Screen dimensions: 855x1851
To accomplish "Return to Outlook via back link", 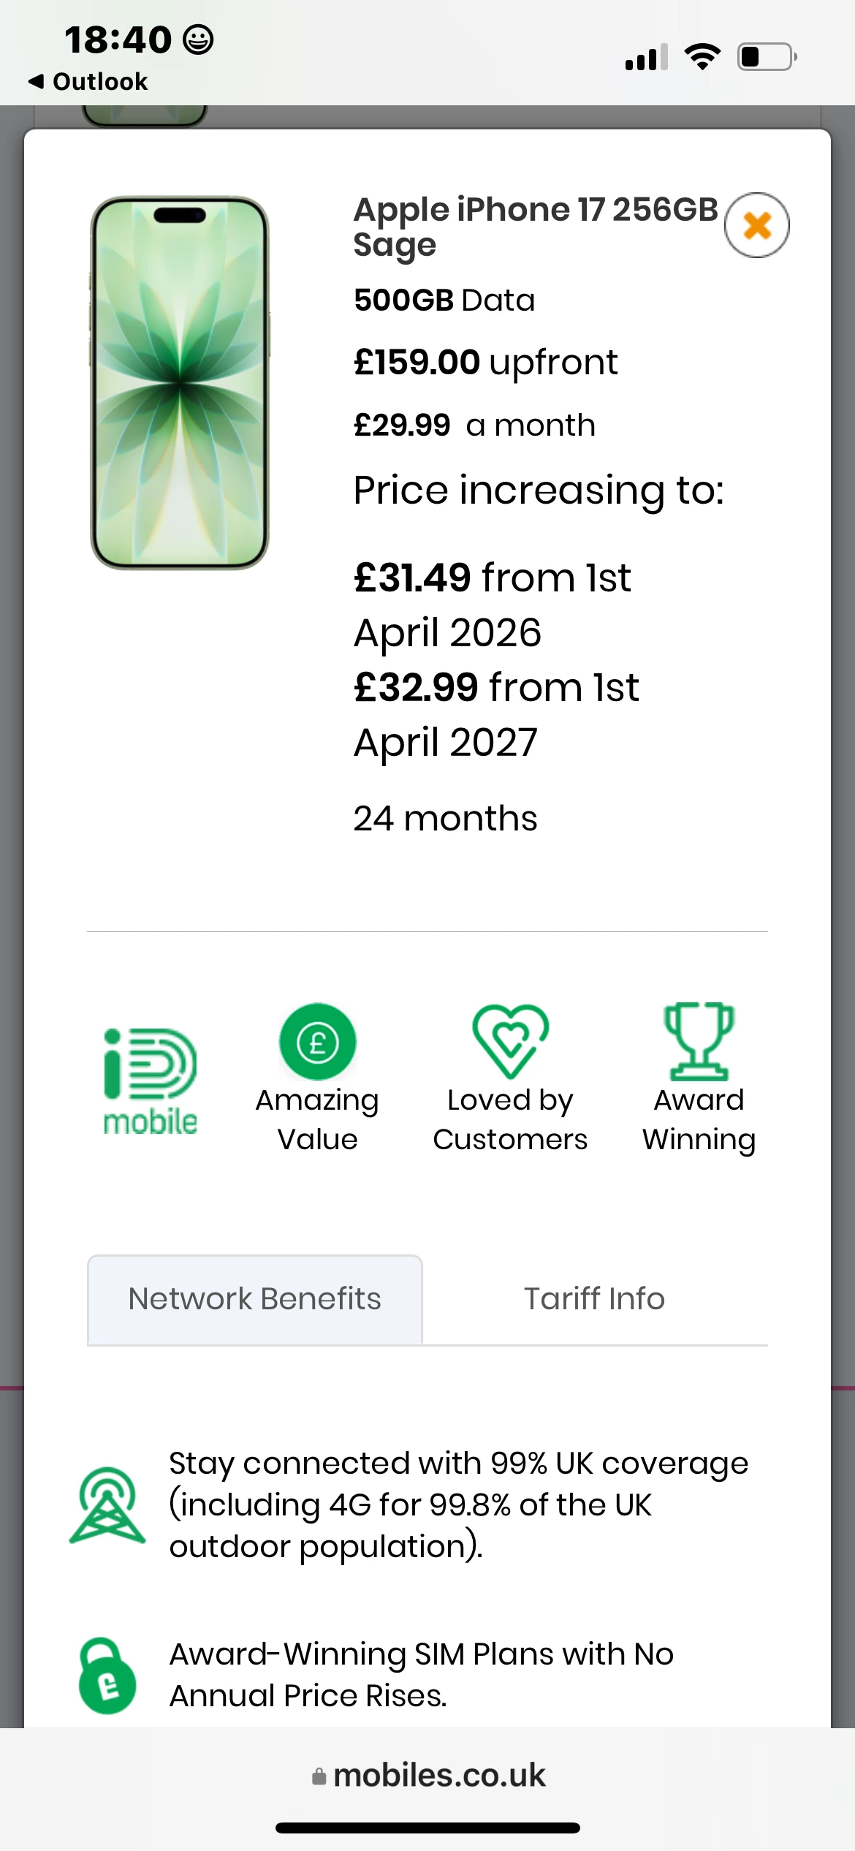I will click(x=88, y=81).
